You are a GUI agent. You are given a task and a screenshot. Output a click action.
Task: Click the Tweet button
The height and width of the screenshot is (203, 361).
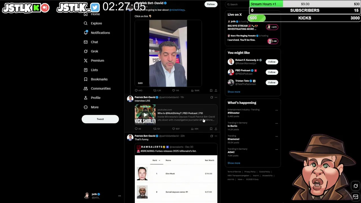point(100,119)
